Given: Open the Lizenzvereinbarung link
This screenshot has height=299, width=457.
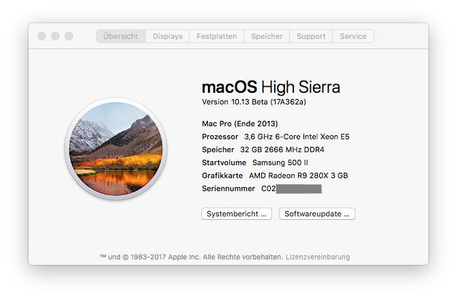Looking at the screenshot, I should [318, 257].
